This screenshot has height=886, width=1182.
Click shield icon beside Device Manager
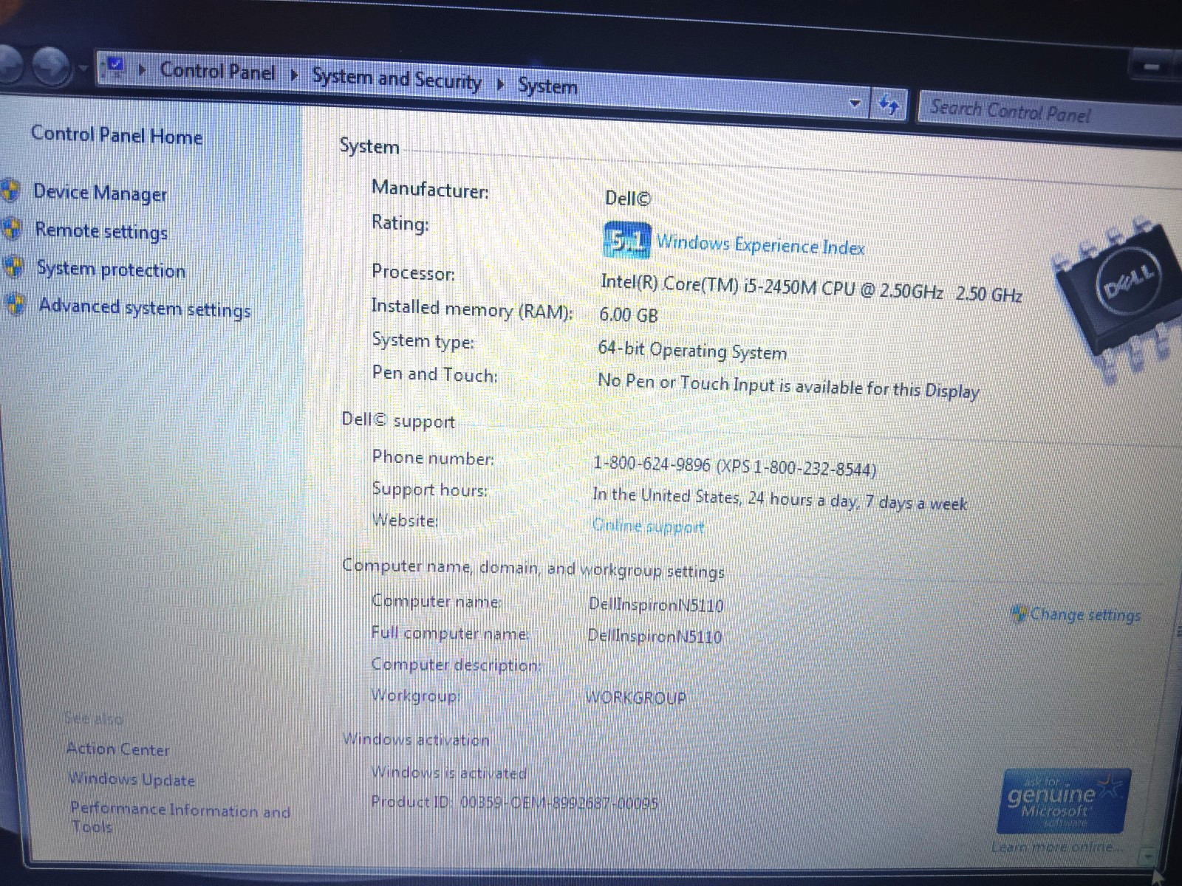9,190
